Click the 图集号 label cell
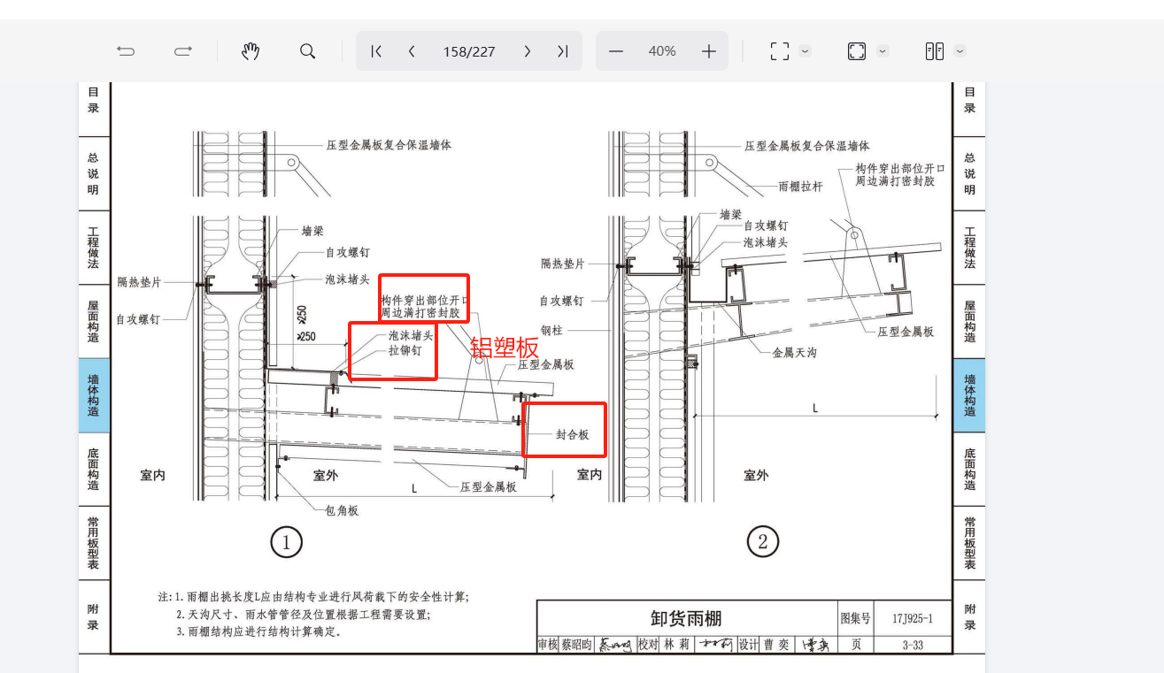The image size is (1164, 673). tap(855, 618)
